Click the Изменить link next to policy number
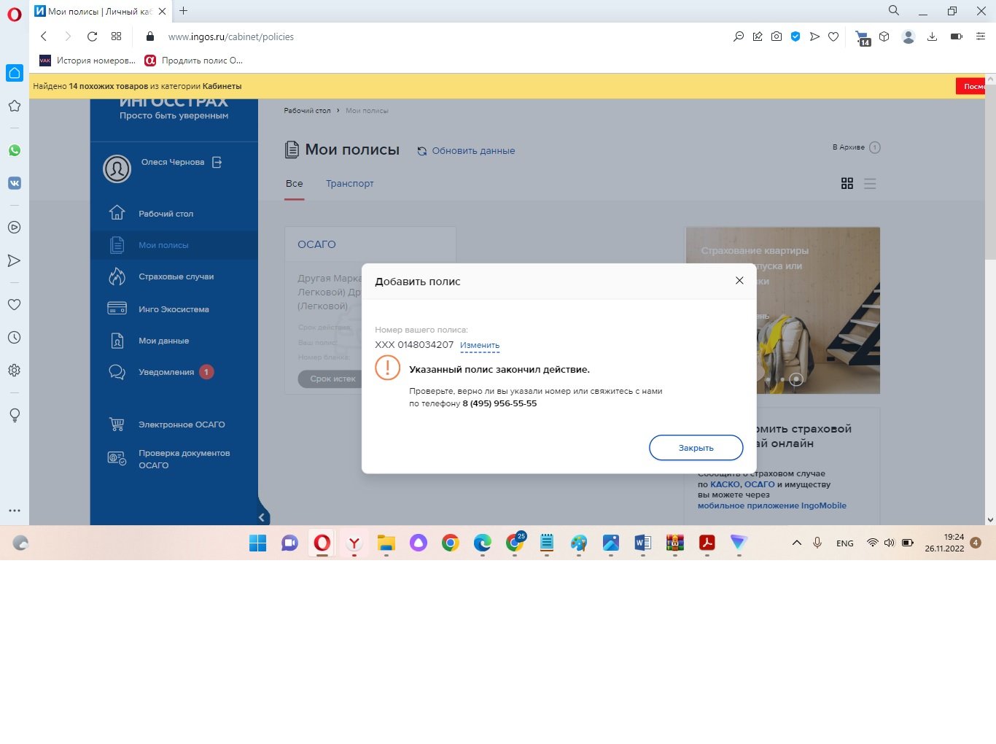Screen dimensions: 996x744 point(480,345)
